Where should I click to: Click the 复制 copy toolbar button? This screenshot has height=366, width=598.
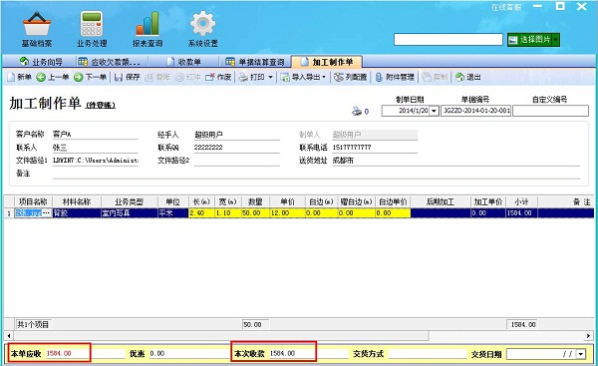click(435, 77)
